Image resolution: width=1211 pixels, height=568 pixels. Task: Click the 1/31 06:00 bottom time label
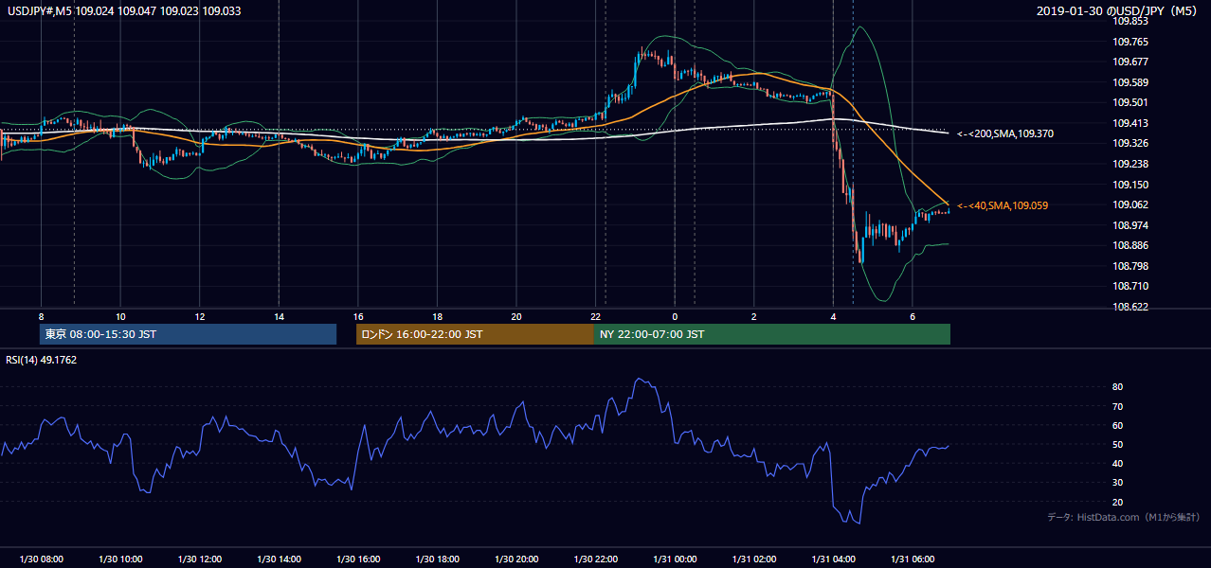point(912,559)
